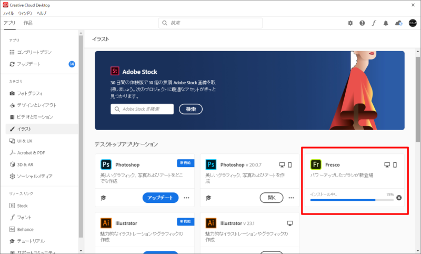Select イラスト category

tap(42, 129)
